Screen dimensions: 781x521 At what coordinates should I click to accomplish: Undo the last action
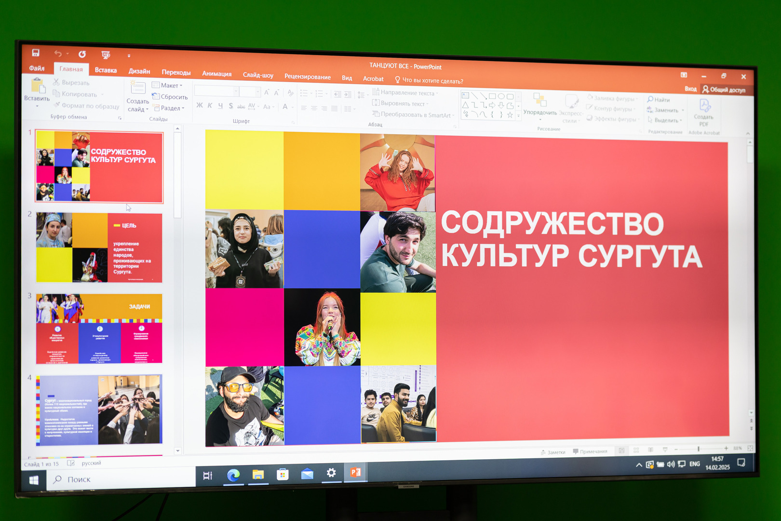pyautogui.click(x=58, y=53)
